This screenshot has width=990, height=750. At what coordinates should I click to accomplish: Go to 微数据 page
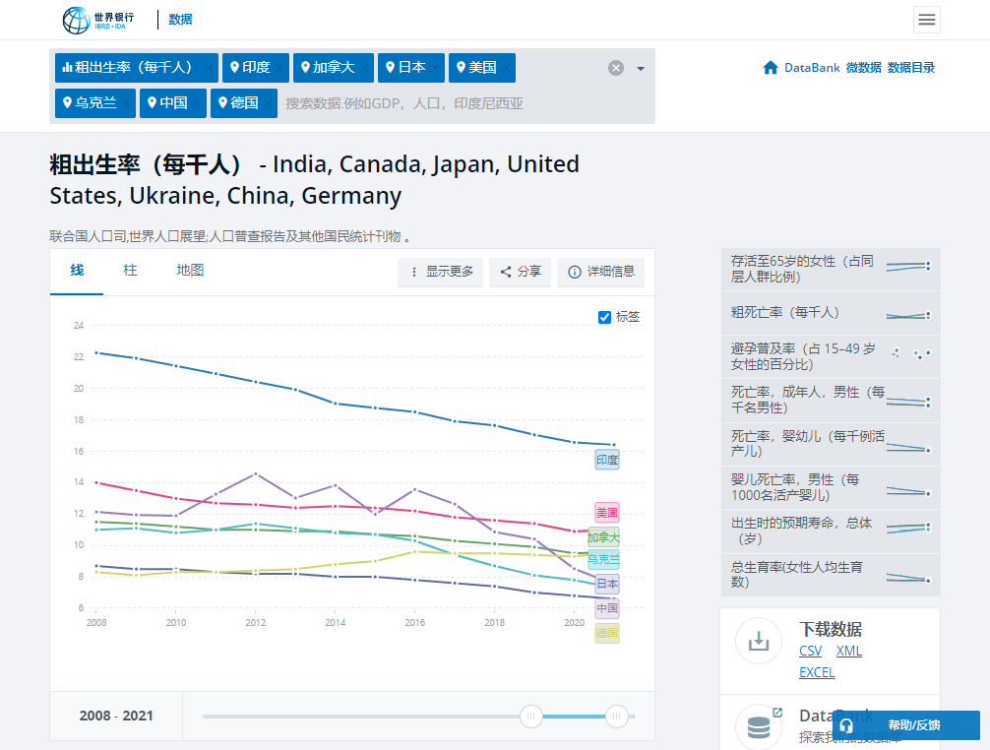[863, 68]
